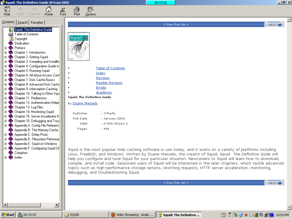Select Chapter 3 Compiling and Installing item
This screenshot has height=219, width=292.
[x=37, y=62]
